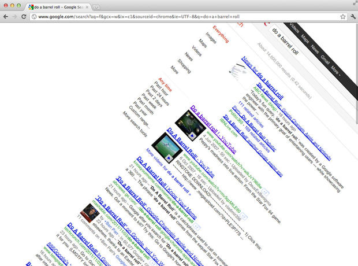358x266 pixels.
Task: Open Maps in the black Google bar
Action: (305, 39)
